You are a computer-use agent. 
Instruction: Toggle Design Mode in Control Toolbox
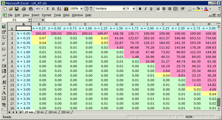pos(4,26)
